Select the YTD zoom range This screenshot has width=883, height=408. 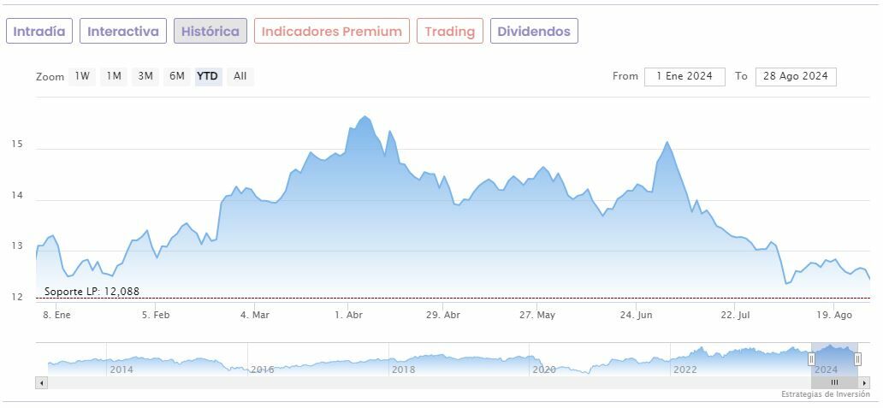tap(208, 76)
